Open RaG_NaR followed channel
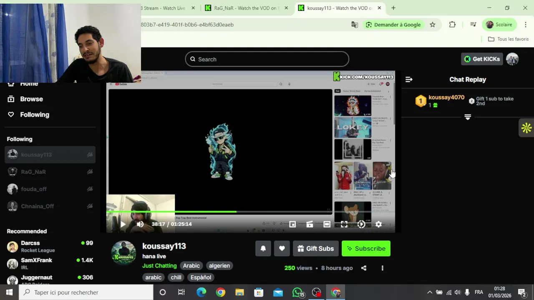This screenshot has width=534, height=300. click(50, 172)
